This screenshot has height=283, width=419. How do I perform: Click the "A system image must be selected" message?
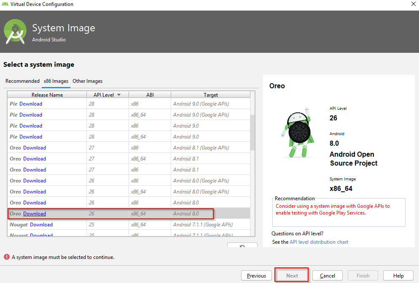click(x=63, y=257)
